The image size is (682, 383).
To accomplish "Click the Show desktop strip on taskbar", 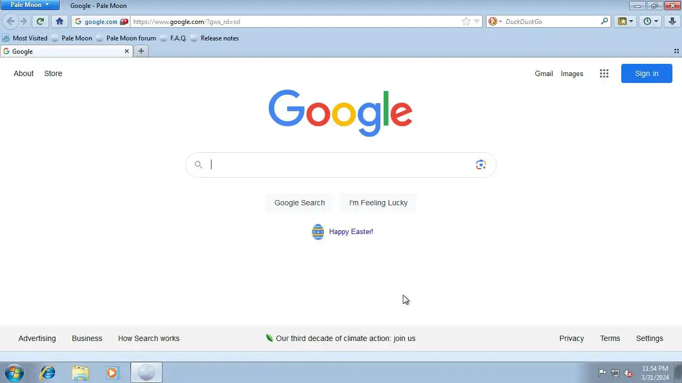I will coord(678,372).
